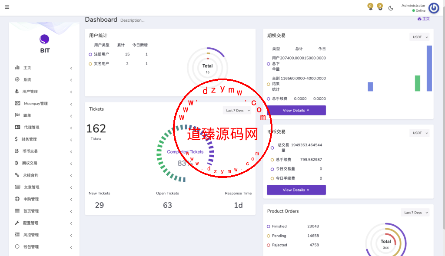Toggle 今日交易量 legend marker

pos(272,169)
